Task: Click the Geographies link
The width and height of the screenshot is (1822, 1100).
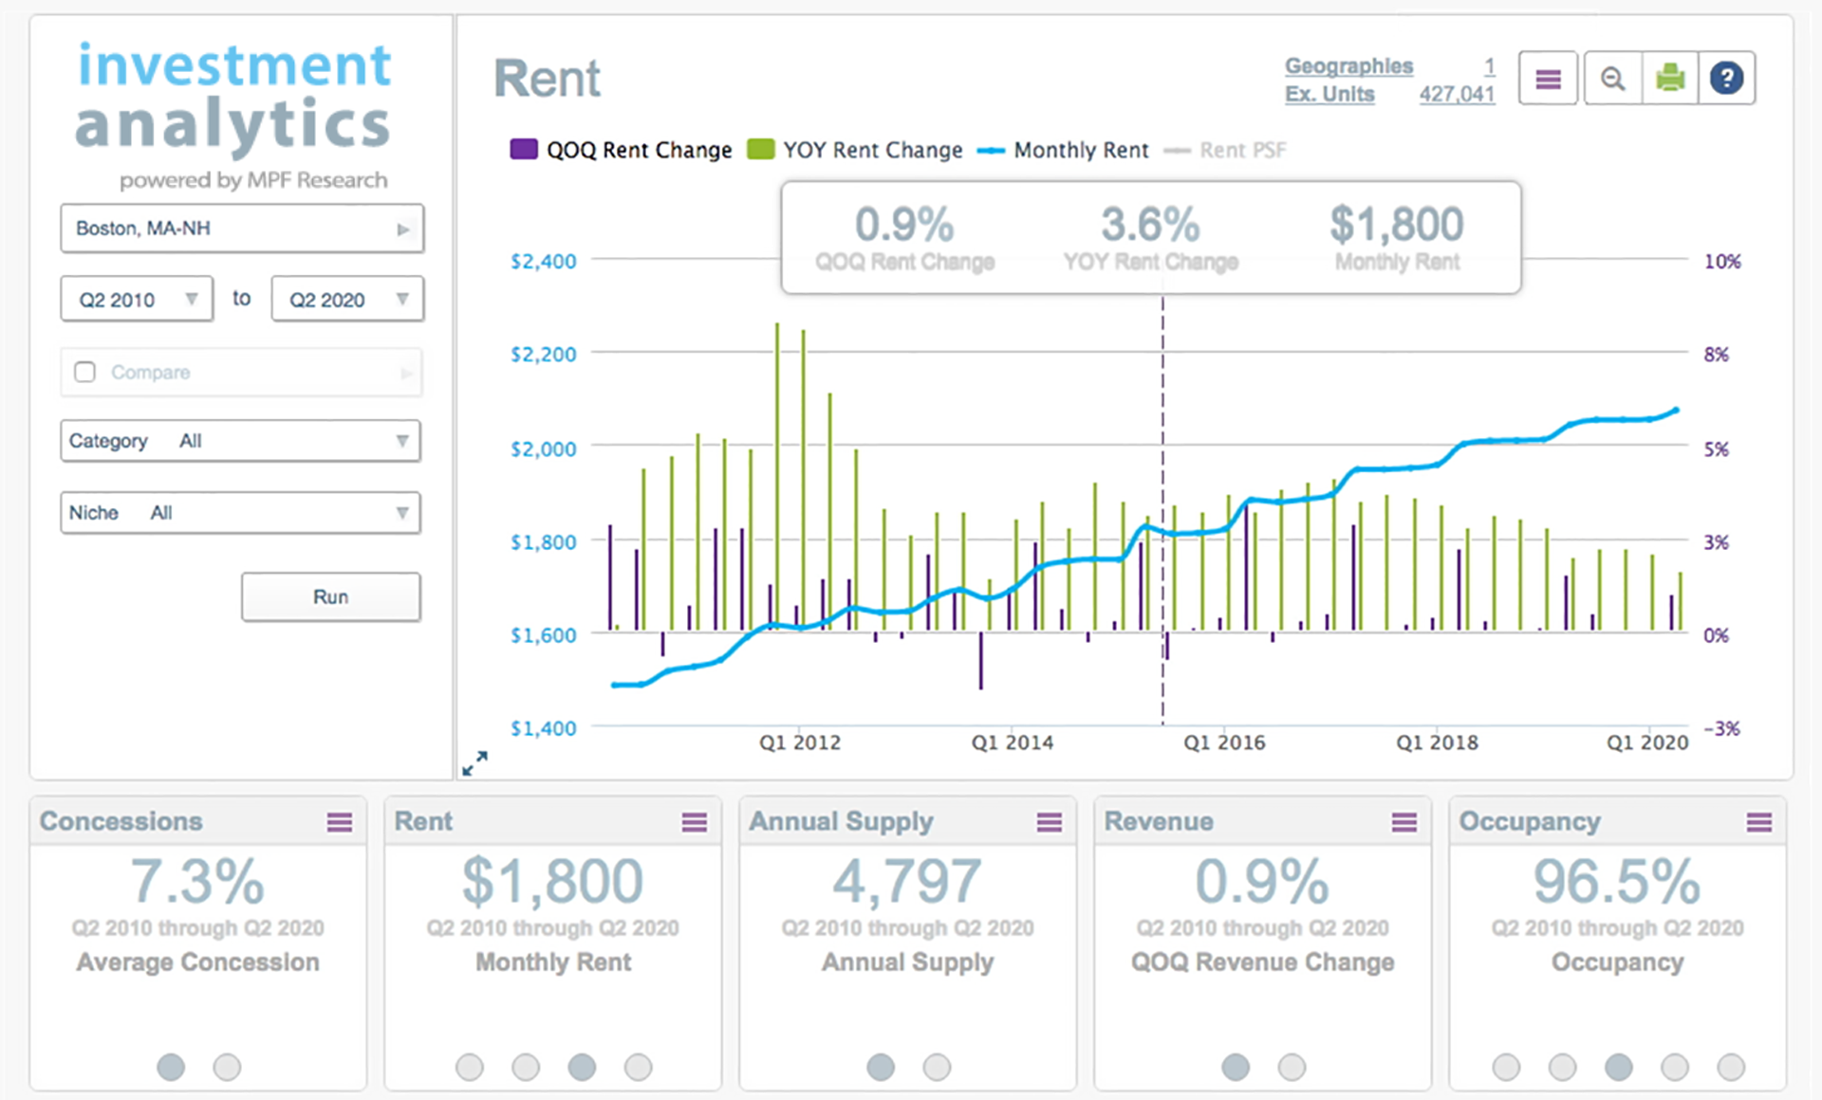Action: coord(1348,66)
